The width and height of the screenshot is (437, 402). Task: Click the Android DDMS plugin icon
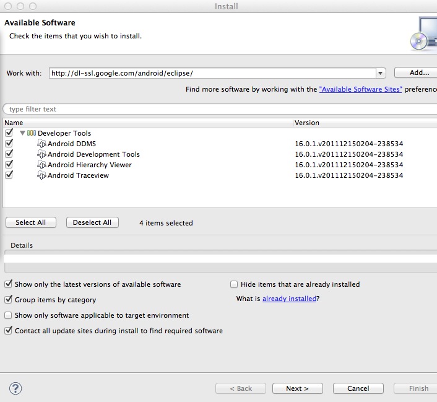[x=41, y=144]
